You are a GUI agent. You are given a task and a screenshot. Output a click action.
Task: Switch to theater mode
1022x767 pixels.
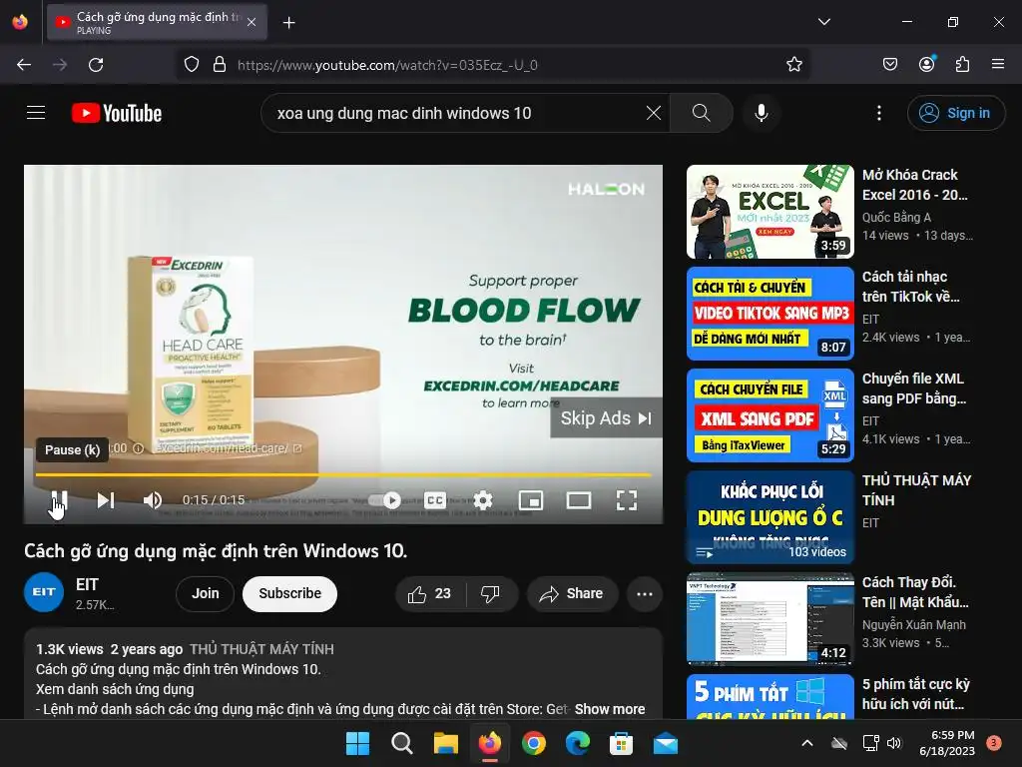(x=579, y=500)
